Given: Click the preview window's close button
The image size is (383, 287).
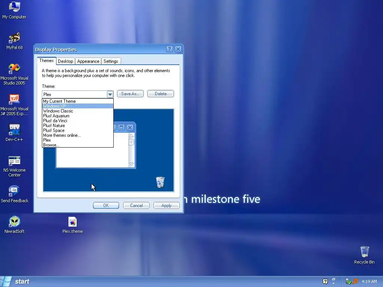Looking at the screenshot, I should [130, 127].
